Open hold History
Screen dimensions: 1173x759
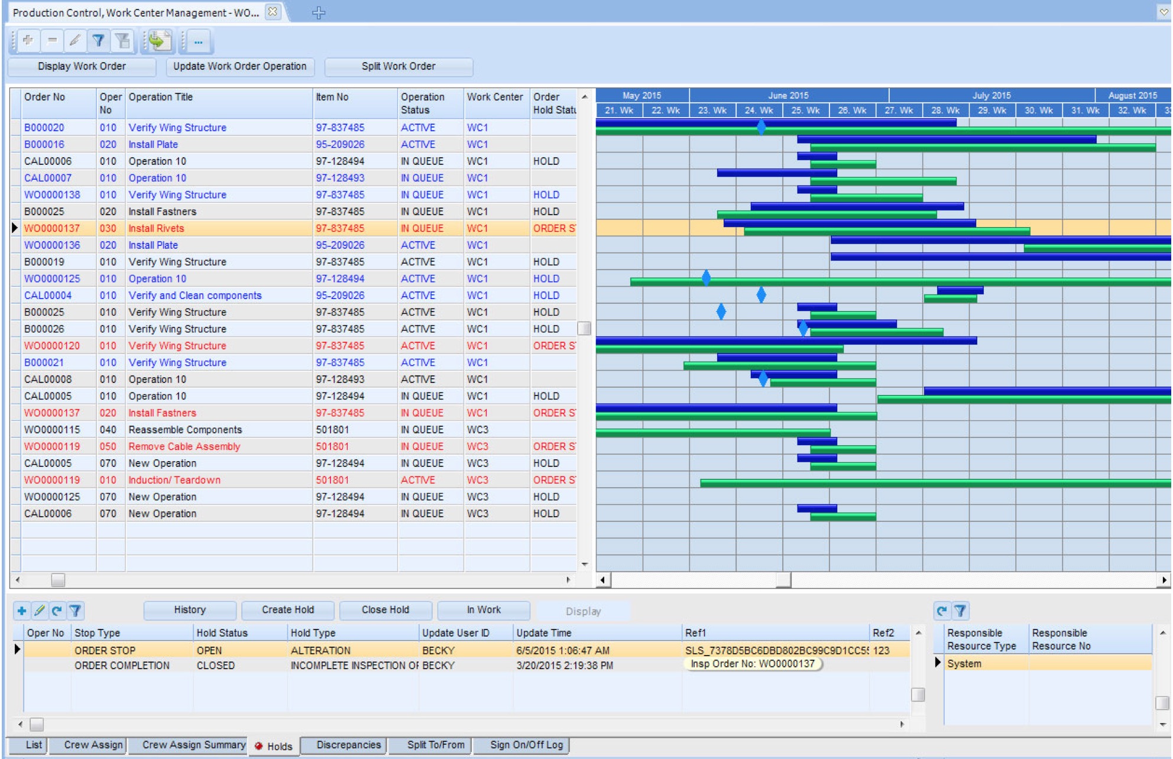point(190,610)
